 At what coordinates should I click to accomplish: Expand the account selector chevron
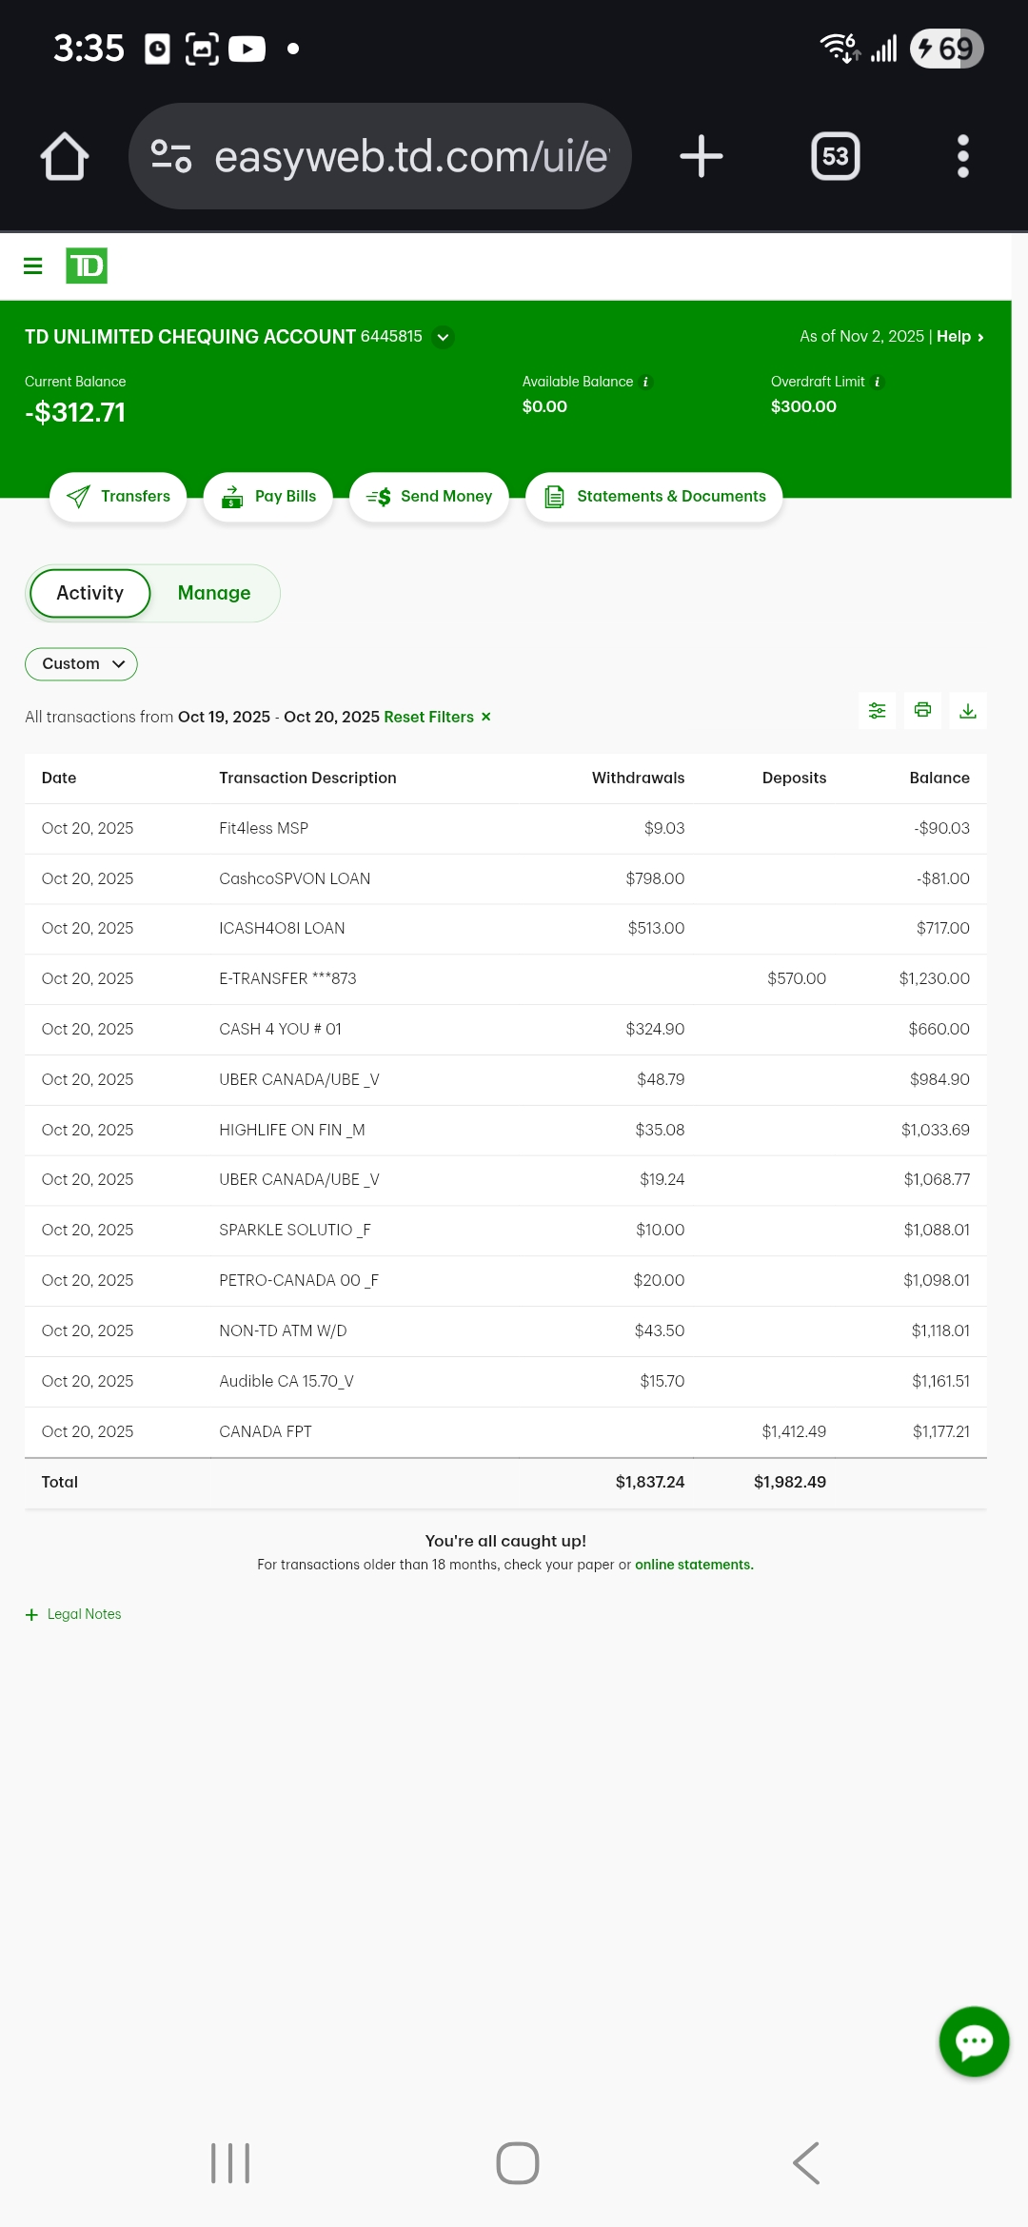pyautogui.click(x=443, y=337)
